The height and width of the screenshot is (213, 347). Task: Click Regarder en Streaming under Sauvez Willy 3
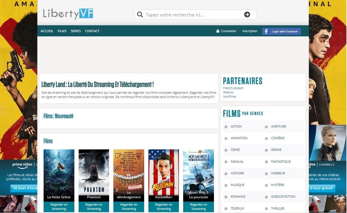click(x=199, y=207)
